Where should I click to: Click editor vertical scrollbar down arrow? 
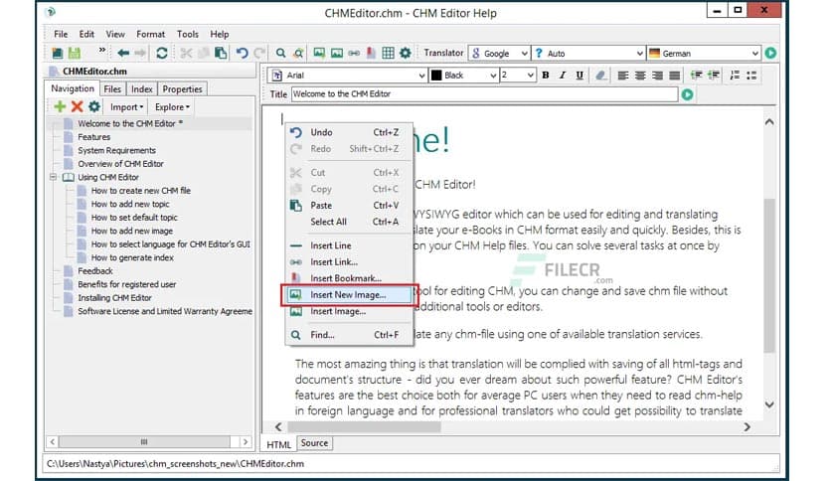(769, 404)
